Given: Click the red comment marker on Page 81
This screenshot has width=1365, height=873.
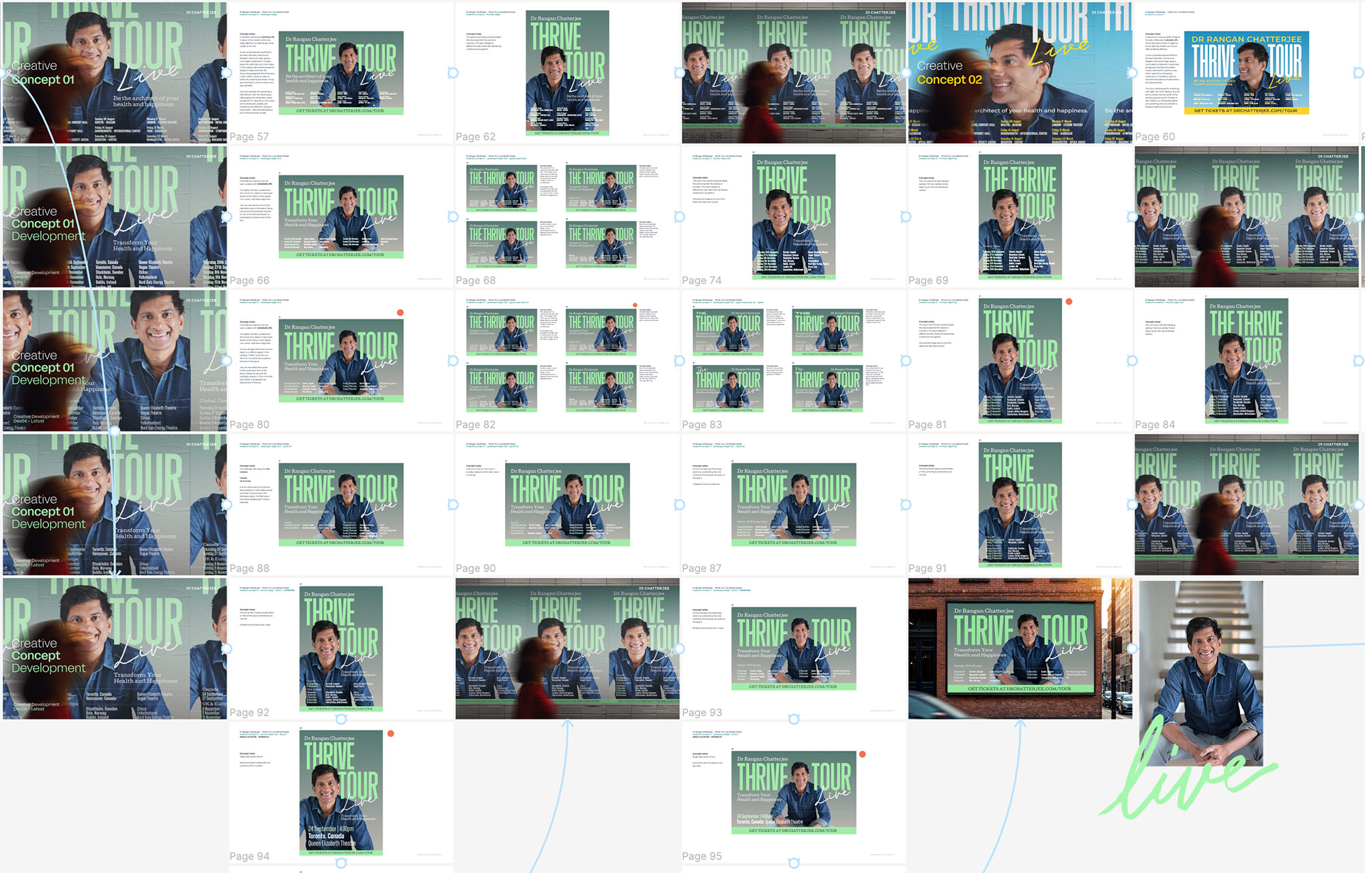Looking at the screenshot, I should click(x=1069, y=301).
